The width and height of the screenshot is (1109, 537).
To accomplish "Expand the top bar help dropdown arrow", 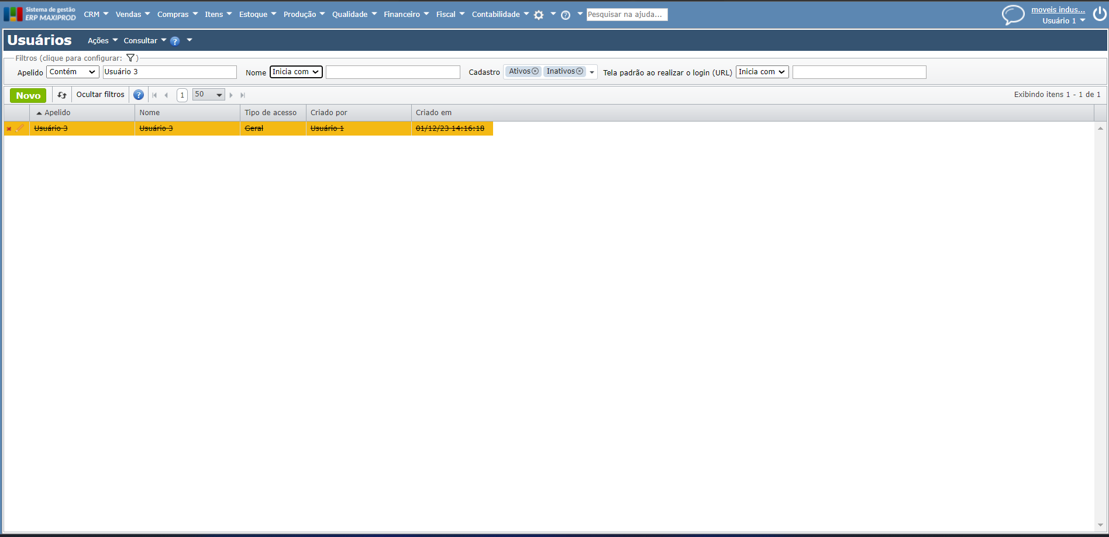I will (x=580, y=14).
